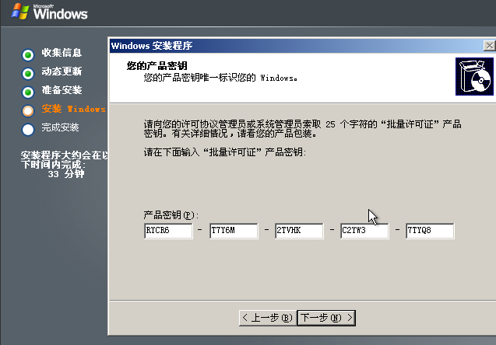Screen dimensions: 496x345
Task: Click the 33 分钟 remaining time text
Action: 65,174
